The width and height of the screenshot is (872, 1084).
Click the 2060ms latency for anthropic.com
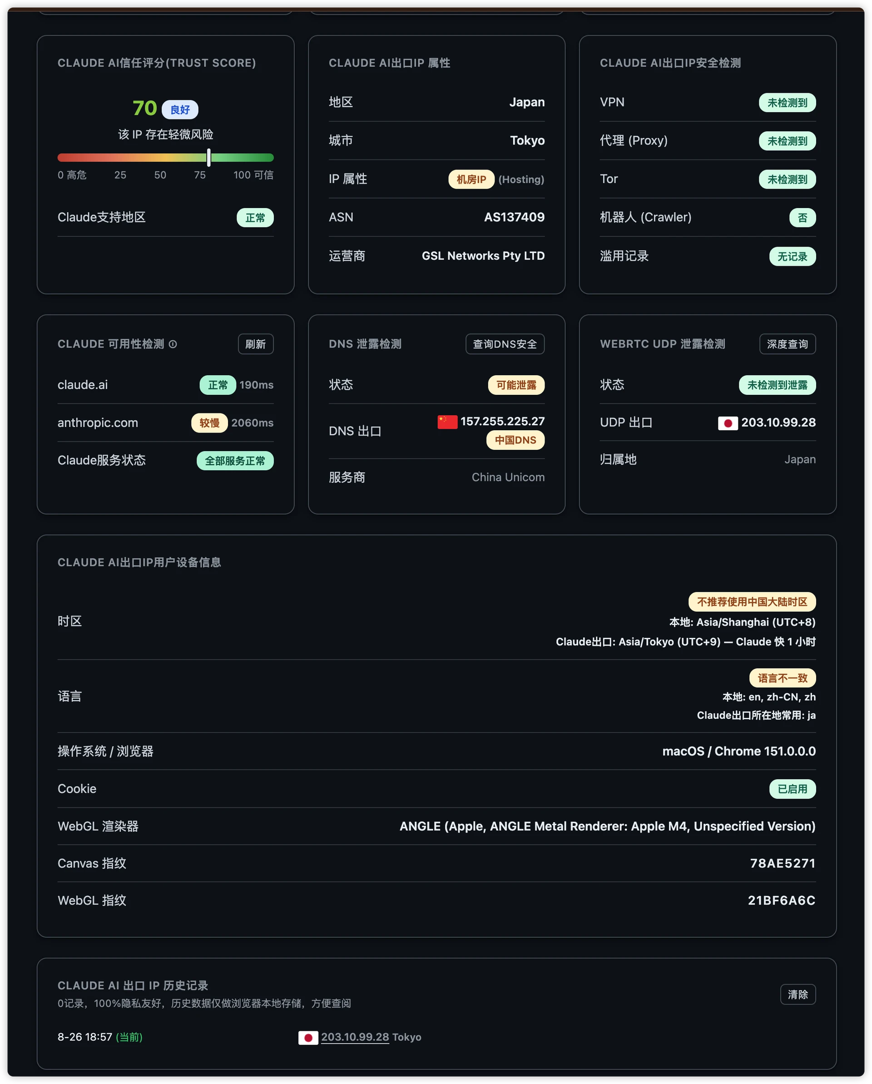click(253, 423)
